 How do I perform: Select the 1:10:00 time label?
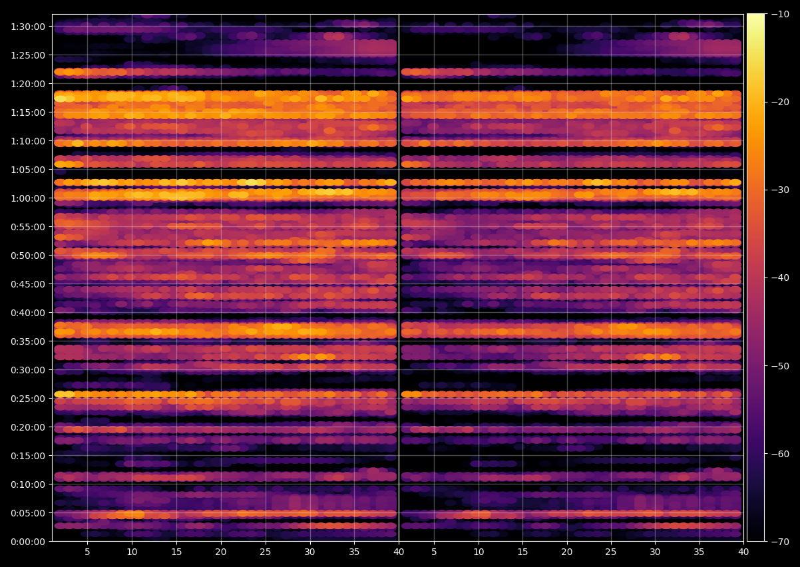point(28,141)
